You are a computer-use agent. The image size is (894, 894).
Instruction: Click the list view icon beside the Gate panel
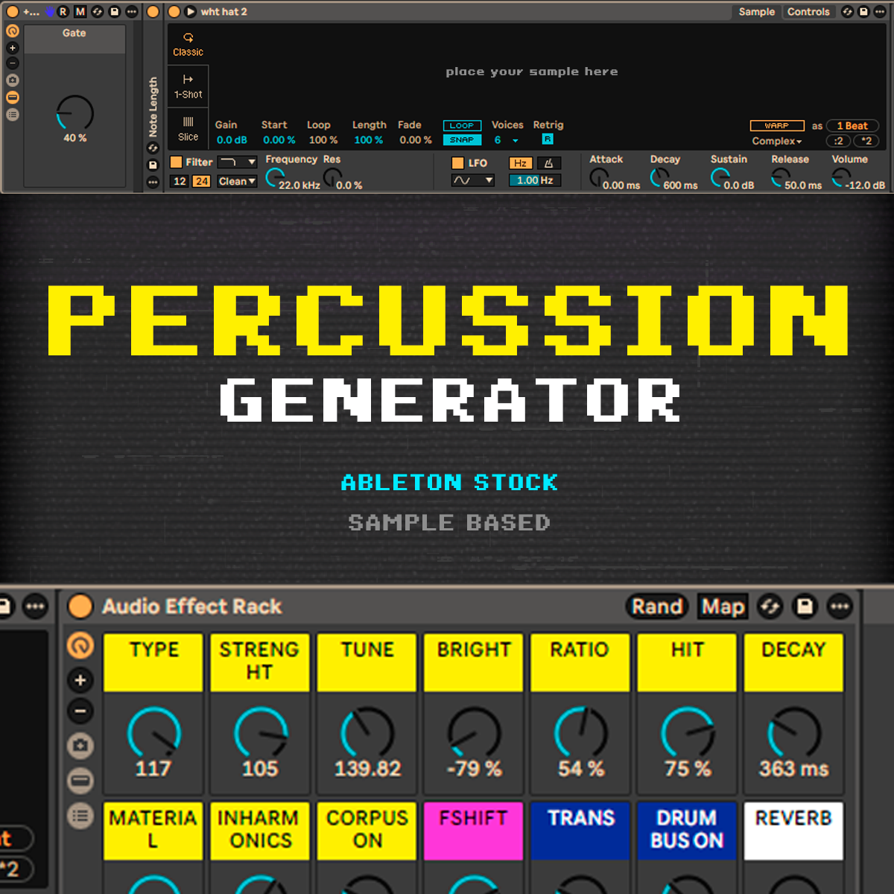13,114
